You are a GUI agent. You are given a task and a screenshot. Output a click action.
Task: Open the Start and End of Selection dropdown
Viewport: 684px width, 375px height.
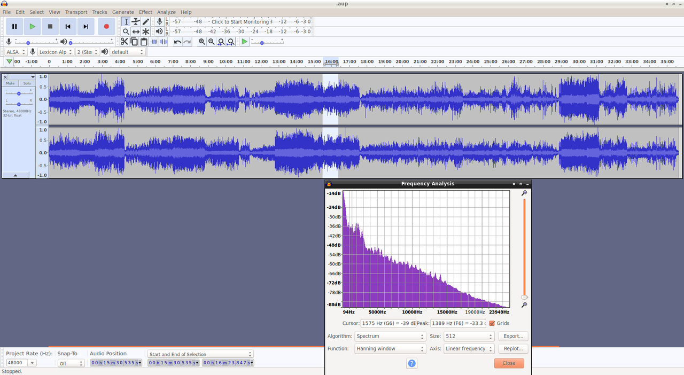coord(200,354)
